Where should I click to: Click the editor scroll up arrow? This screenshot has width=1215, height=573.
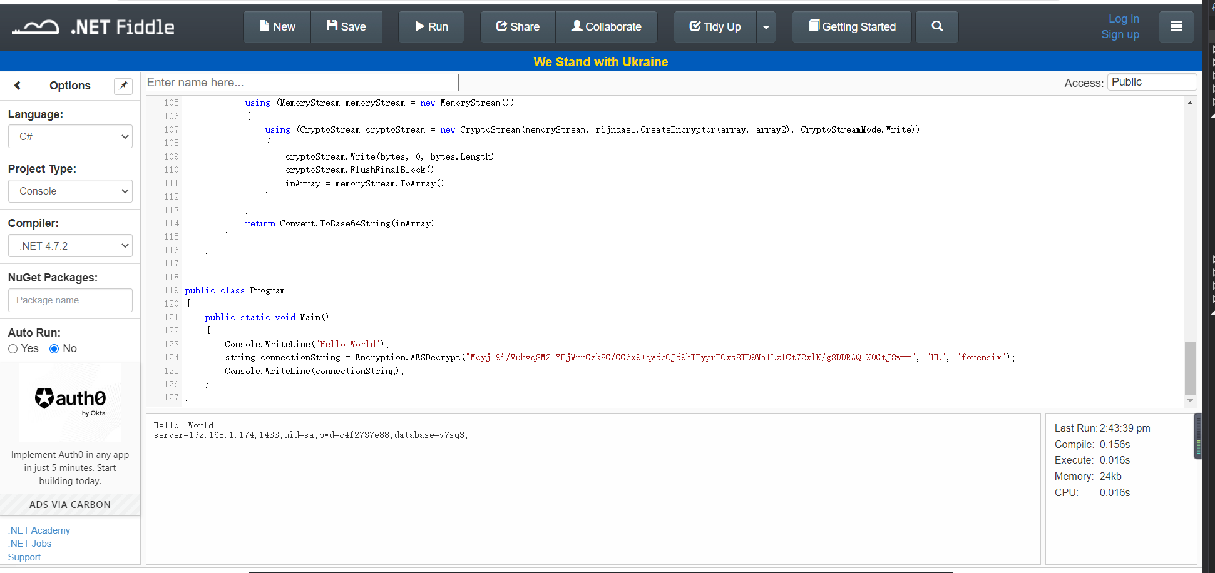click(x=1190, y=103)
